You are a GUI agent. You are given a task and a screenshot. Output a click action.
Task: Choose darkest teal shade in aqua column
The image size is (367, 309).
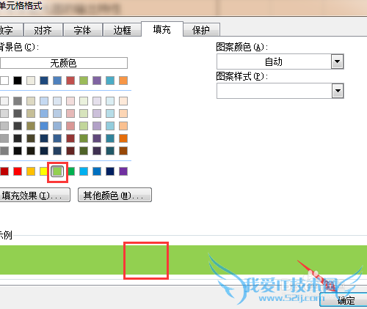tap(110, 151)
